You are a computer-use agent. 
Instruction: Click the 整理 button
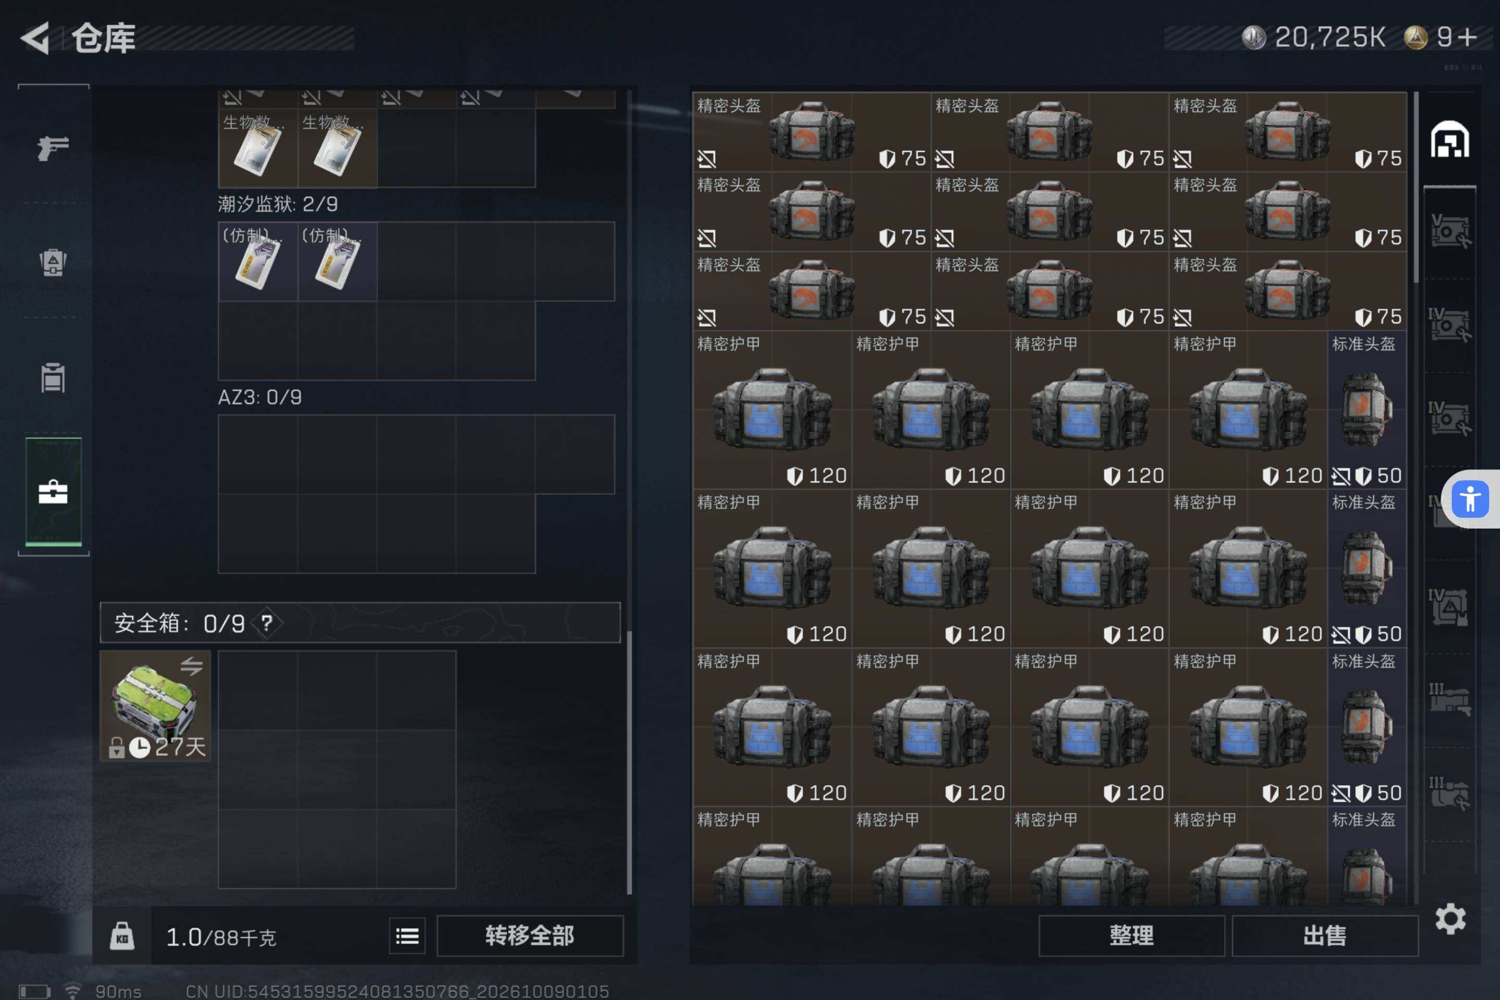[x=1131, y=935]
